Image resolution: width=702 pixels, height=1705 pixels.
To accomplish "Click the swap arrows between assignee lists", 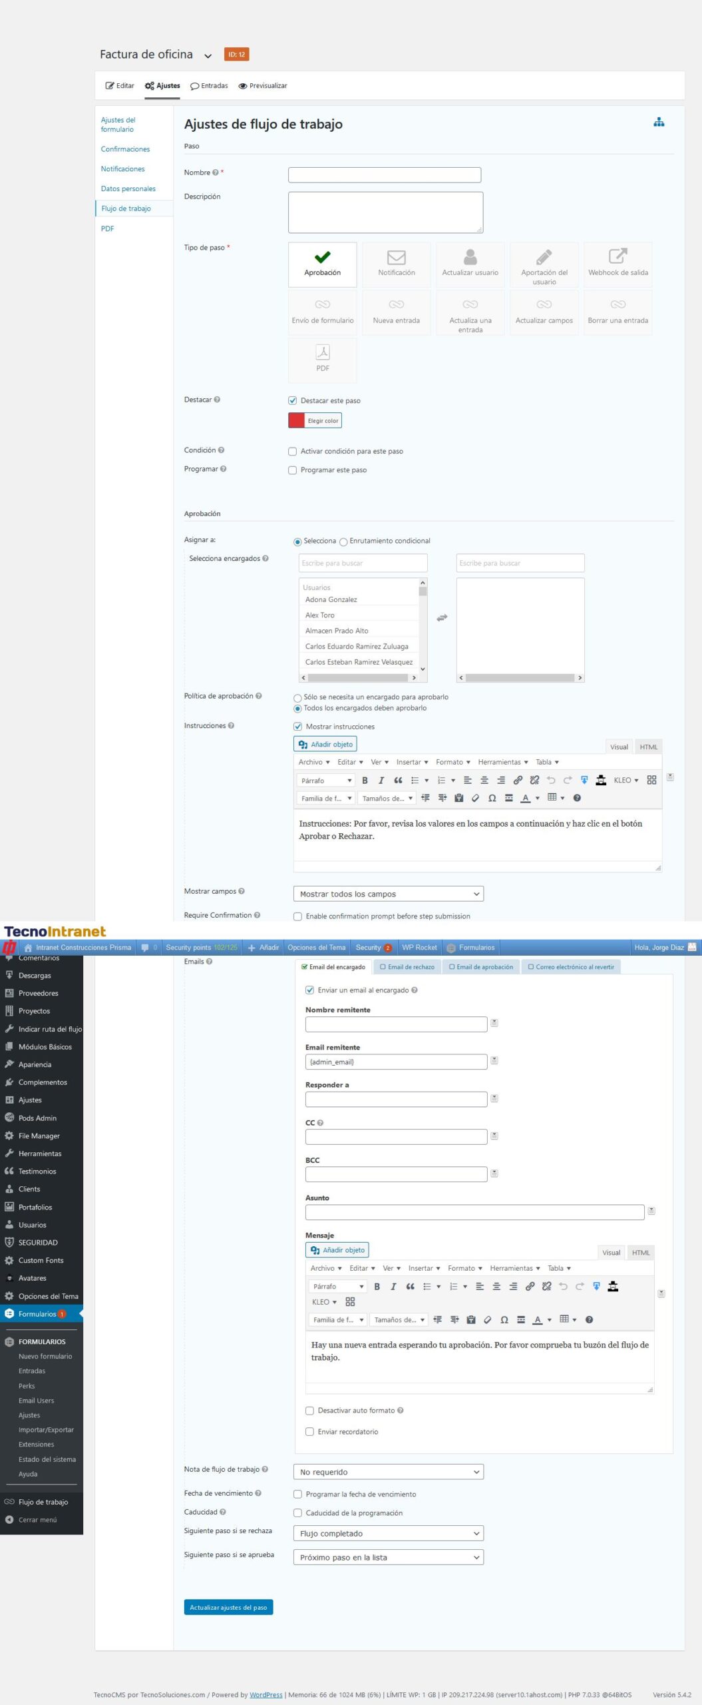I will click(x=442, y=618).
